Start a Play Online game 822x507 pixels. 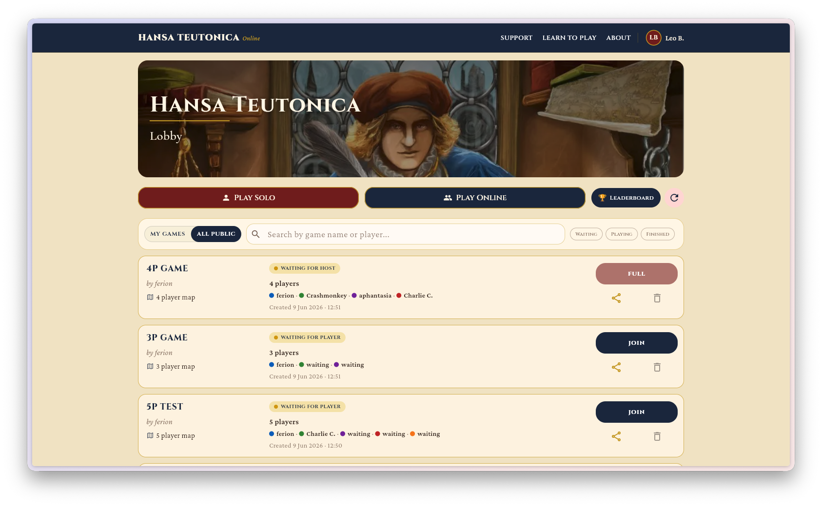pyautogui.click(x=475, y=198)
